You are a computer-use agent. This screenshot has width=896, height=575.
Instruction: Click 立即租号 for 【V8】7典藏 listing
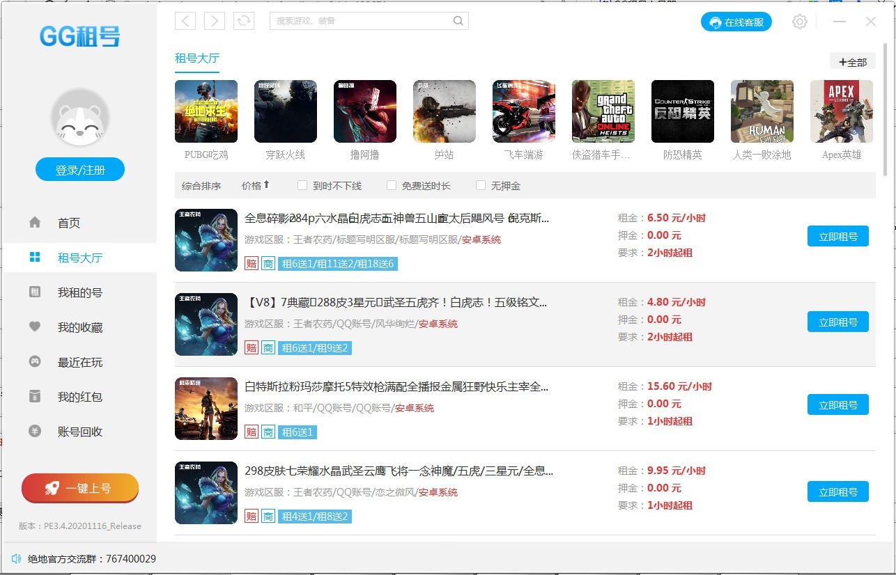click(838, 322)
